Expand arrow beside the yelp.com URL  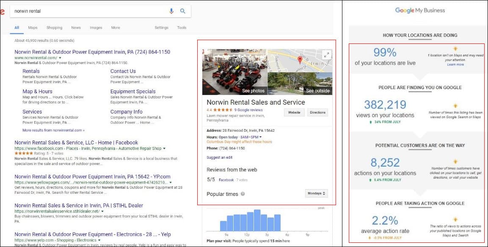99,240
